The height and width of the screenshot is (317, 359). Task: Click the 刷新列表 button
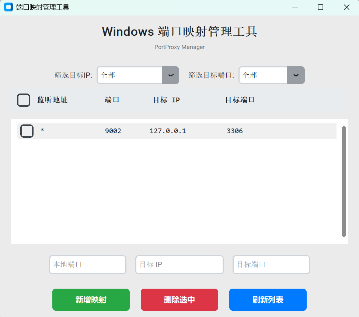click(268, 299)
